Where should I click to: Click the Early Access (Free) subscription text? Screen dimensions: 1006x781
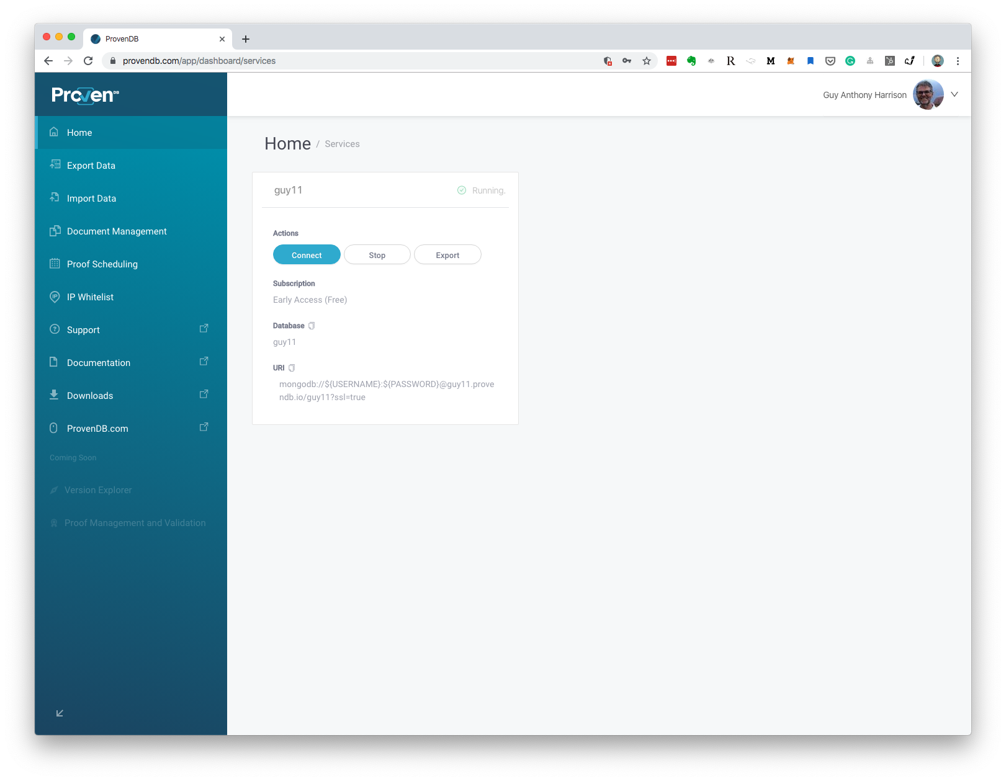pos(310,300)
